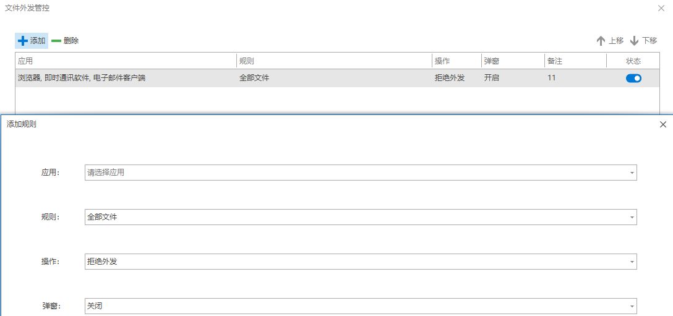
Task: Click the 状态 column header
Action: [633, 61]
